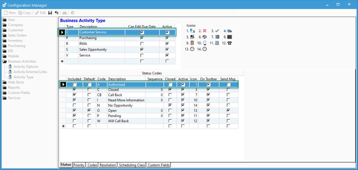Expand the Purchasing folder in tree
Viewport: 358px width, 170px height.
(x=4, y=46)
